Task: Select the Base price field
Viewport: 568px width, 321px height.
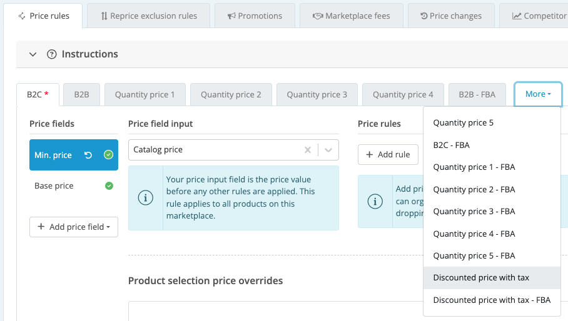Action: point(74,186)
